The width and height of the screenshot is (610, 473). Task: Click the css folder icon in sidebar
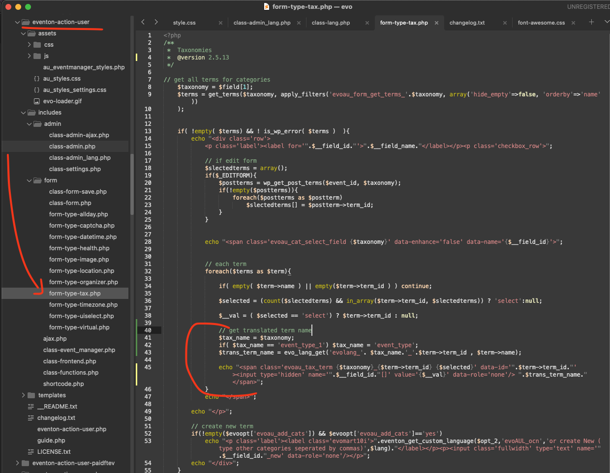tap(37, 45)
